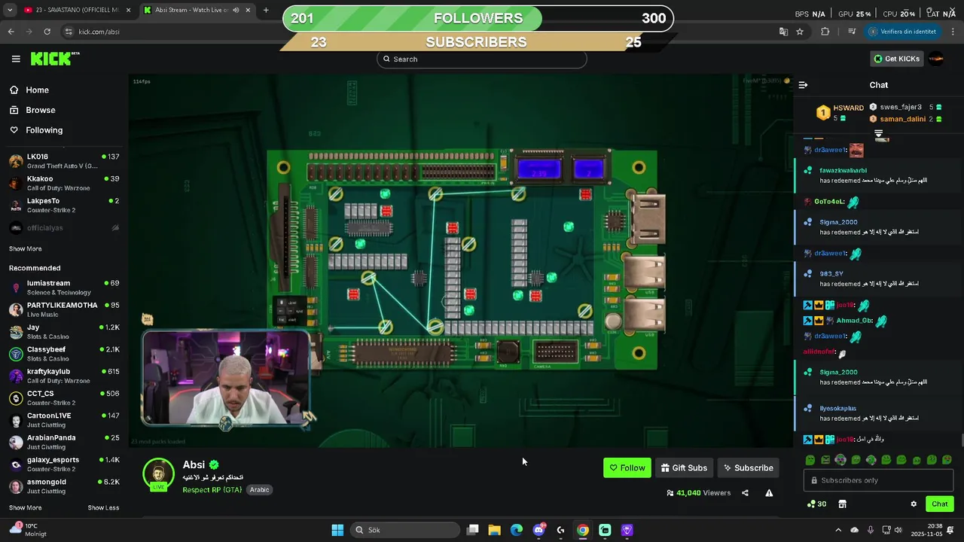Click the chat scrollbar
This screenshot has width=964, height=542.
click(x=961, y=440)
